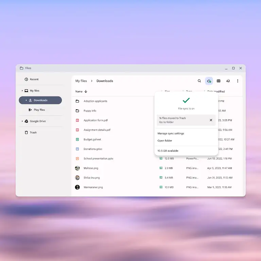Click the Trash bin icon
Viewport: 261px width, 261px height.
26,133
